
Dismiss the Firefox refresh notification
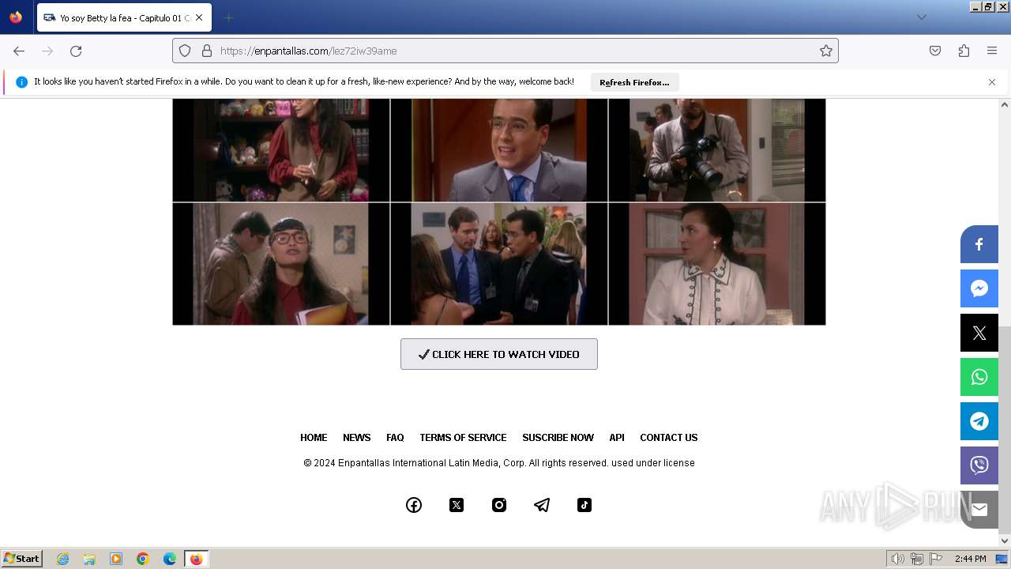click(992, 82)
